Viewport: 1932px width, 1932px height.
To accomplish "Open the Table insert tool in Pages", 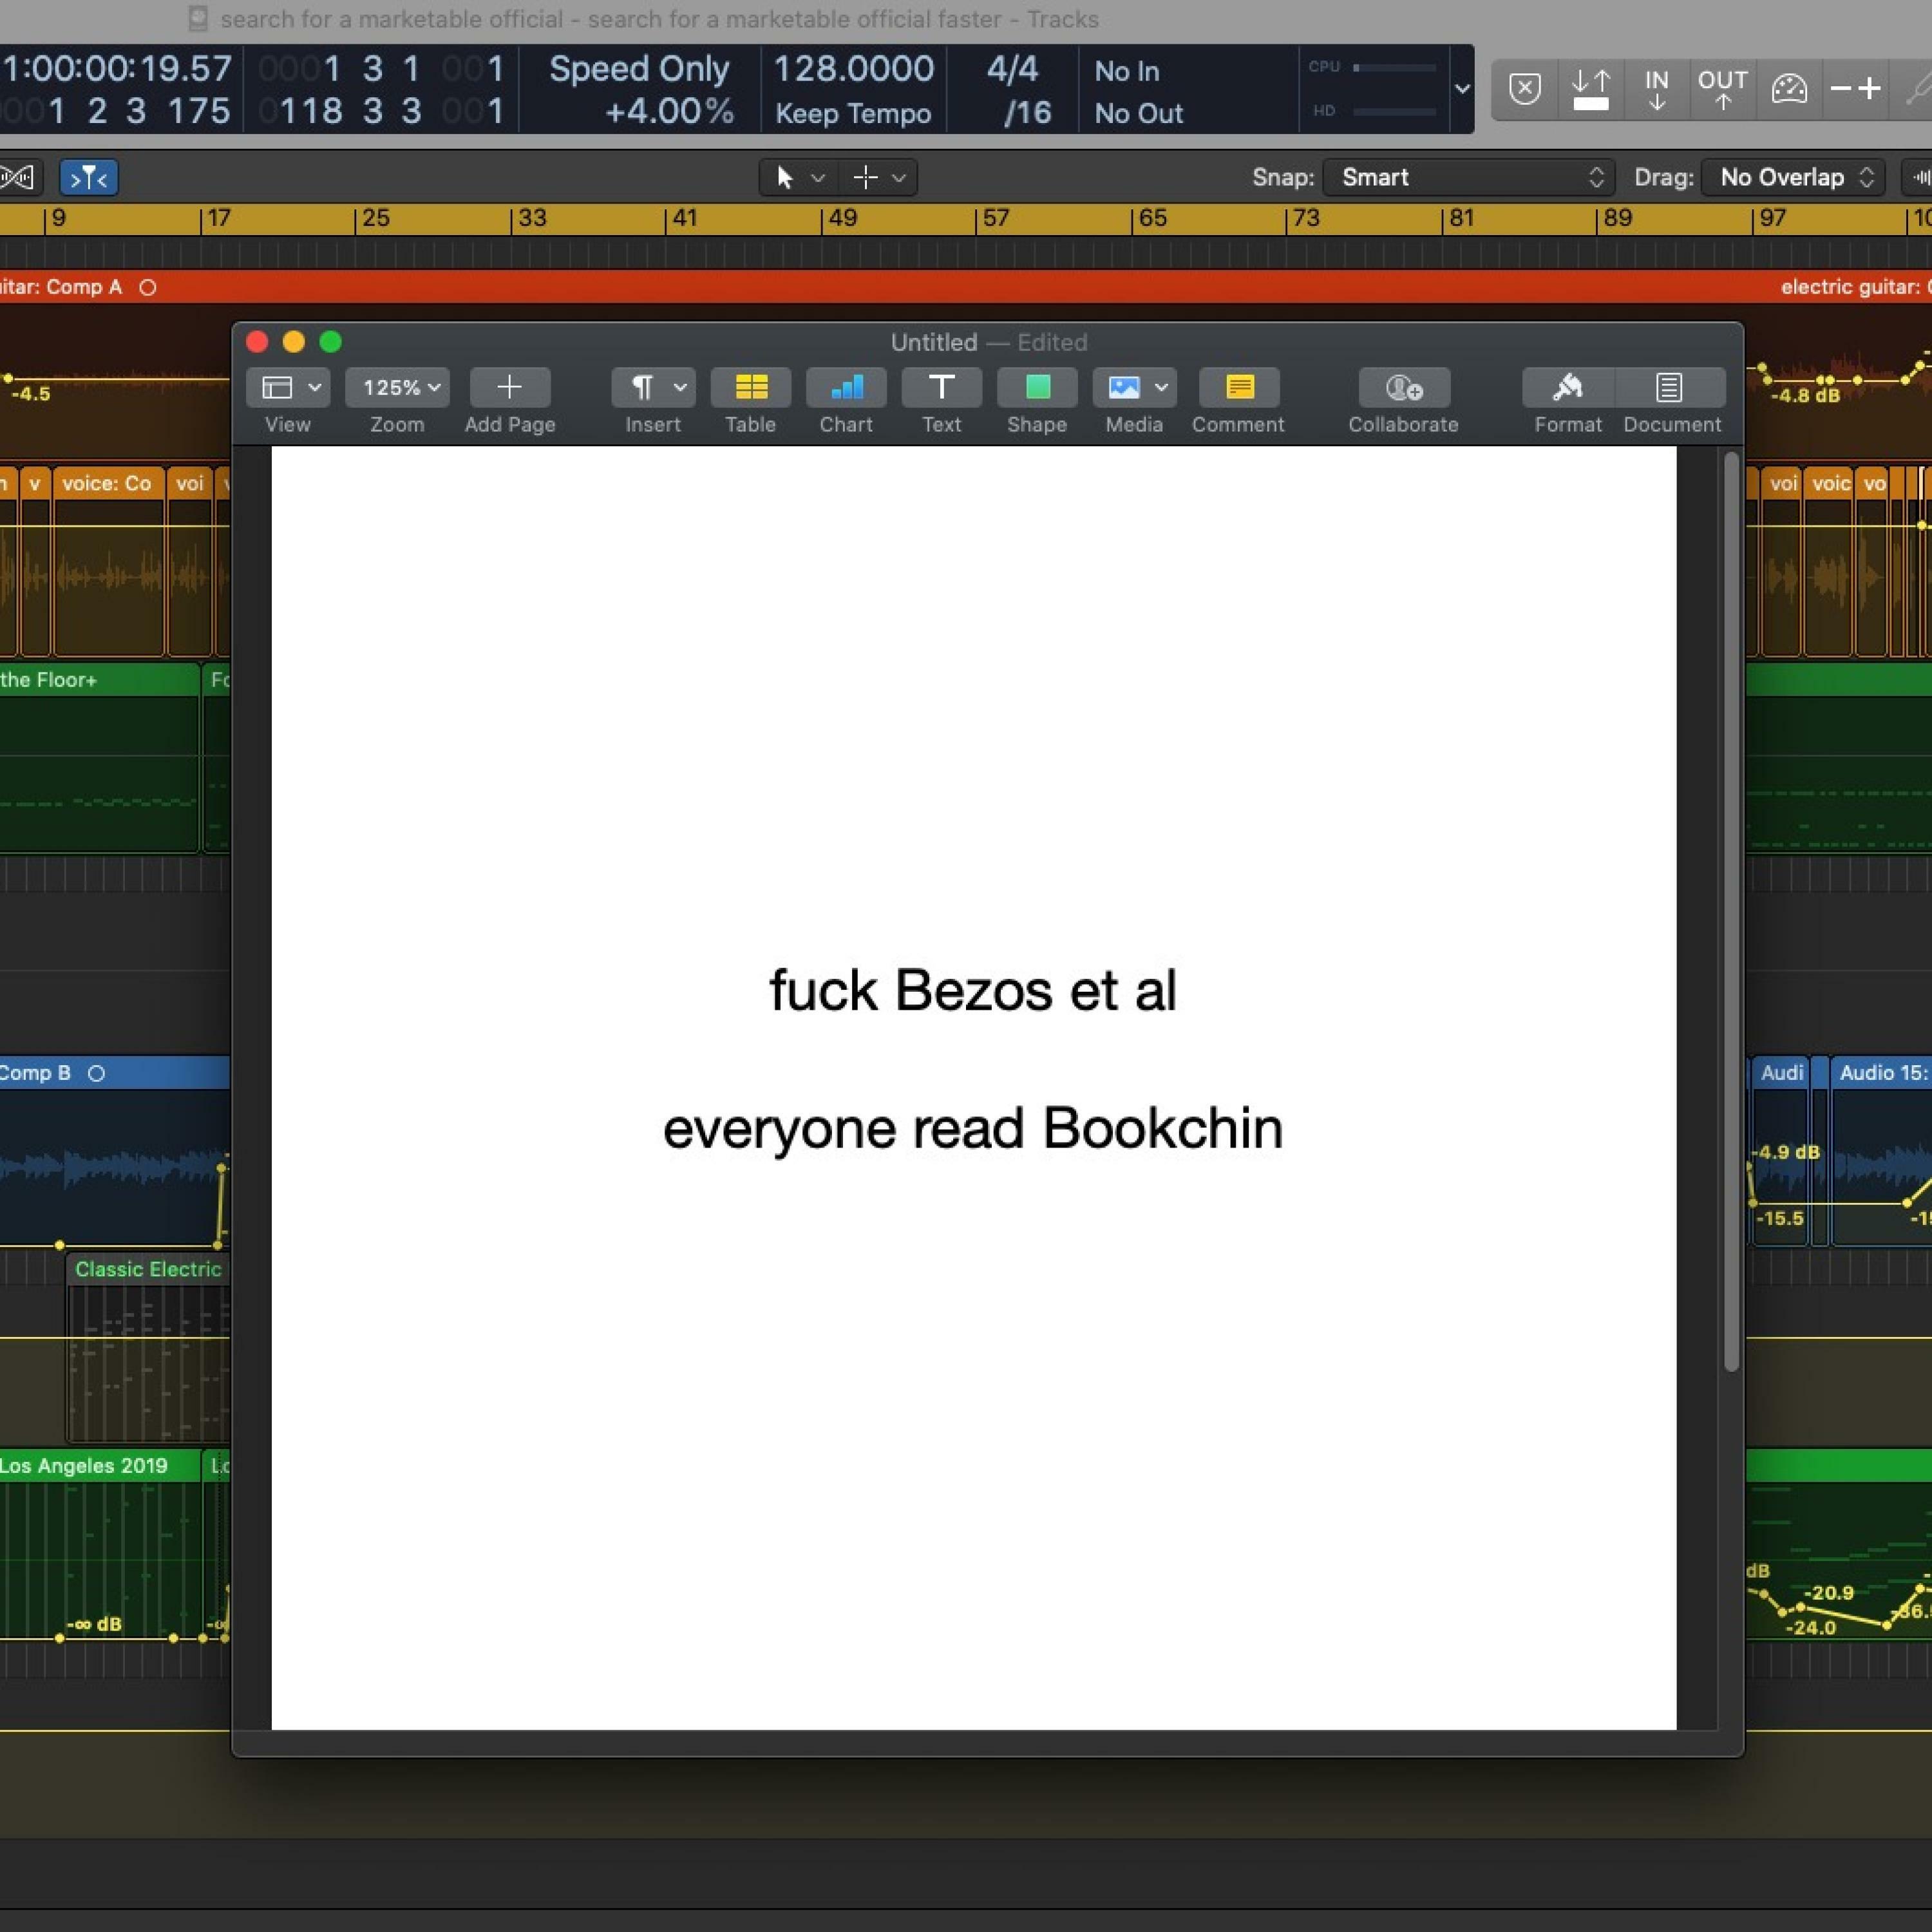I will 750,388.
